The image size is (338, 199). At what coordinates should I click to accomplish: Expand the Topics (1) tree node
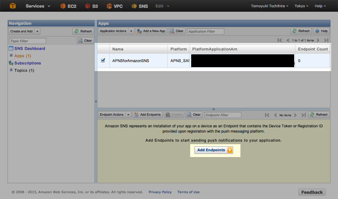pos(11,70)
